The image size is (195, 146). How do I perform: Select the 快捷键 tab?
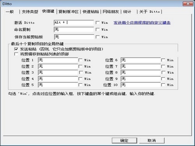[48, 11]
